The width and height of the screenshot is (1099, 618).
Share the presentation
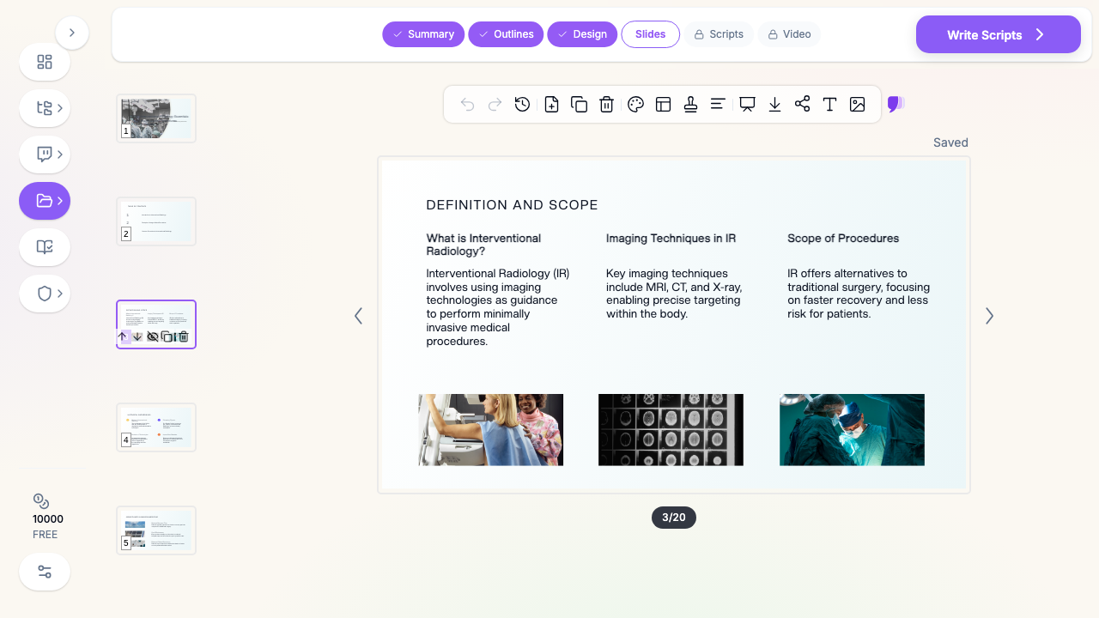pos(802,104)
